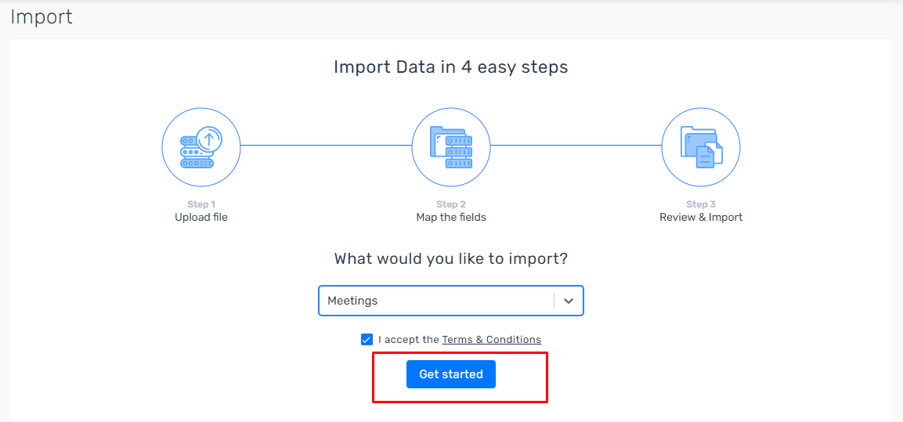
Task: Click the Get started button
Action: [451, 374]
